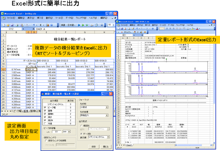Image resolution: width=220 pixels, height=151 pixels.
Task: Toggle 面積% checkbox in settings dialog
Action: (x=45, y=114)
